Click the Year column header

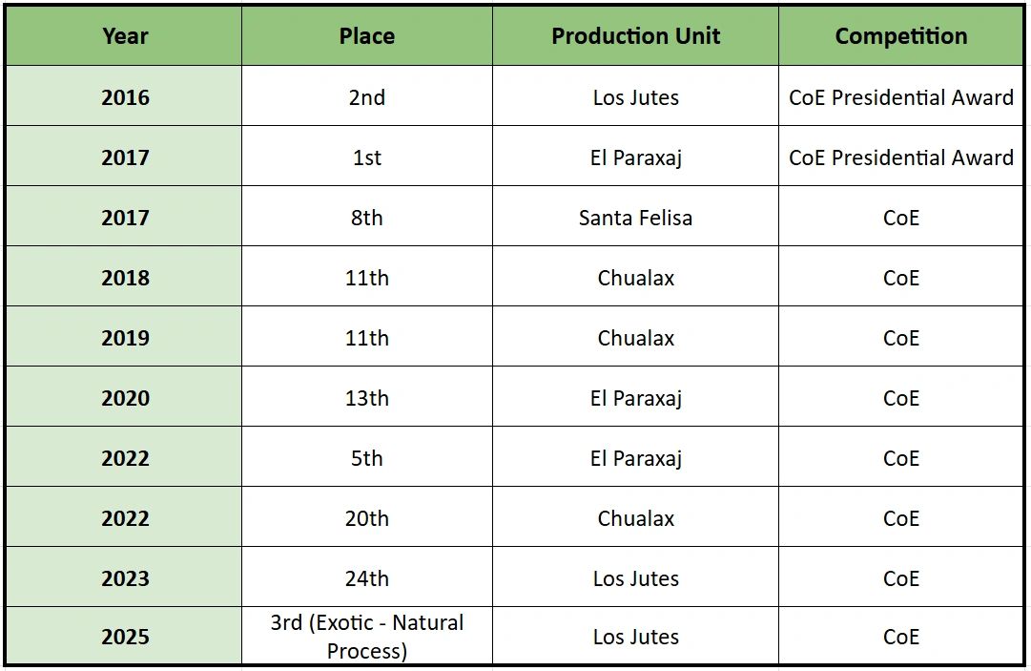point(125,36)
